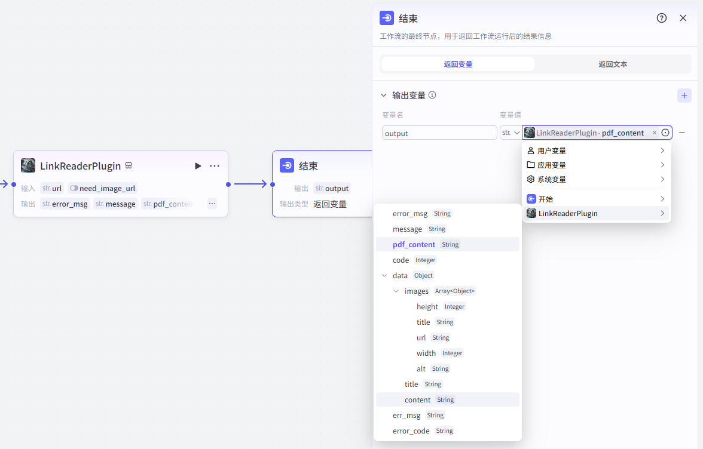703x449 pixels.
Task: Open the str. type dropdown
Action: (510, 133)
